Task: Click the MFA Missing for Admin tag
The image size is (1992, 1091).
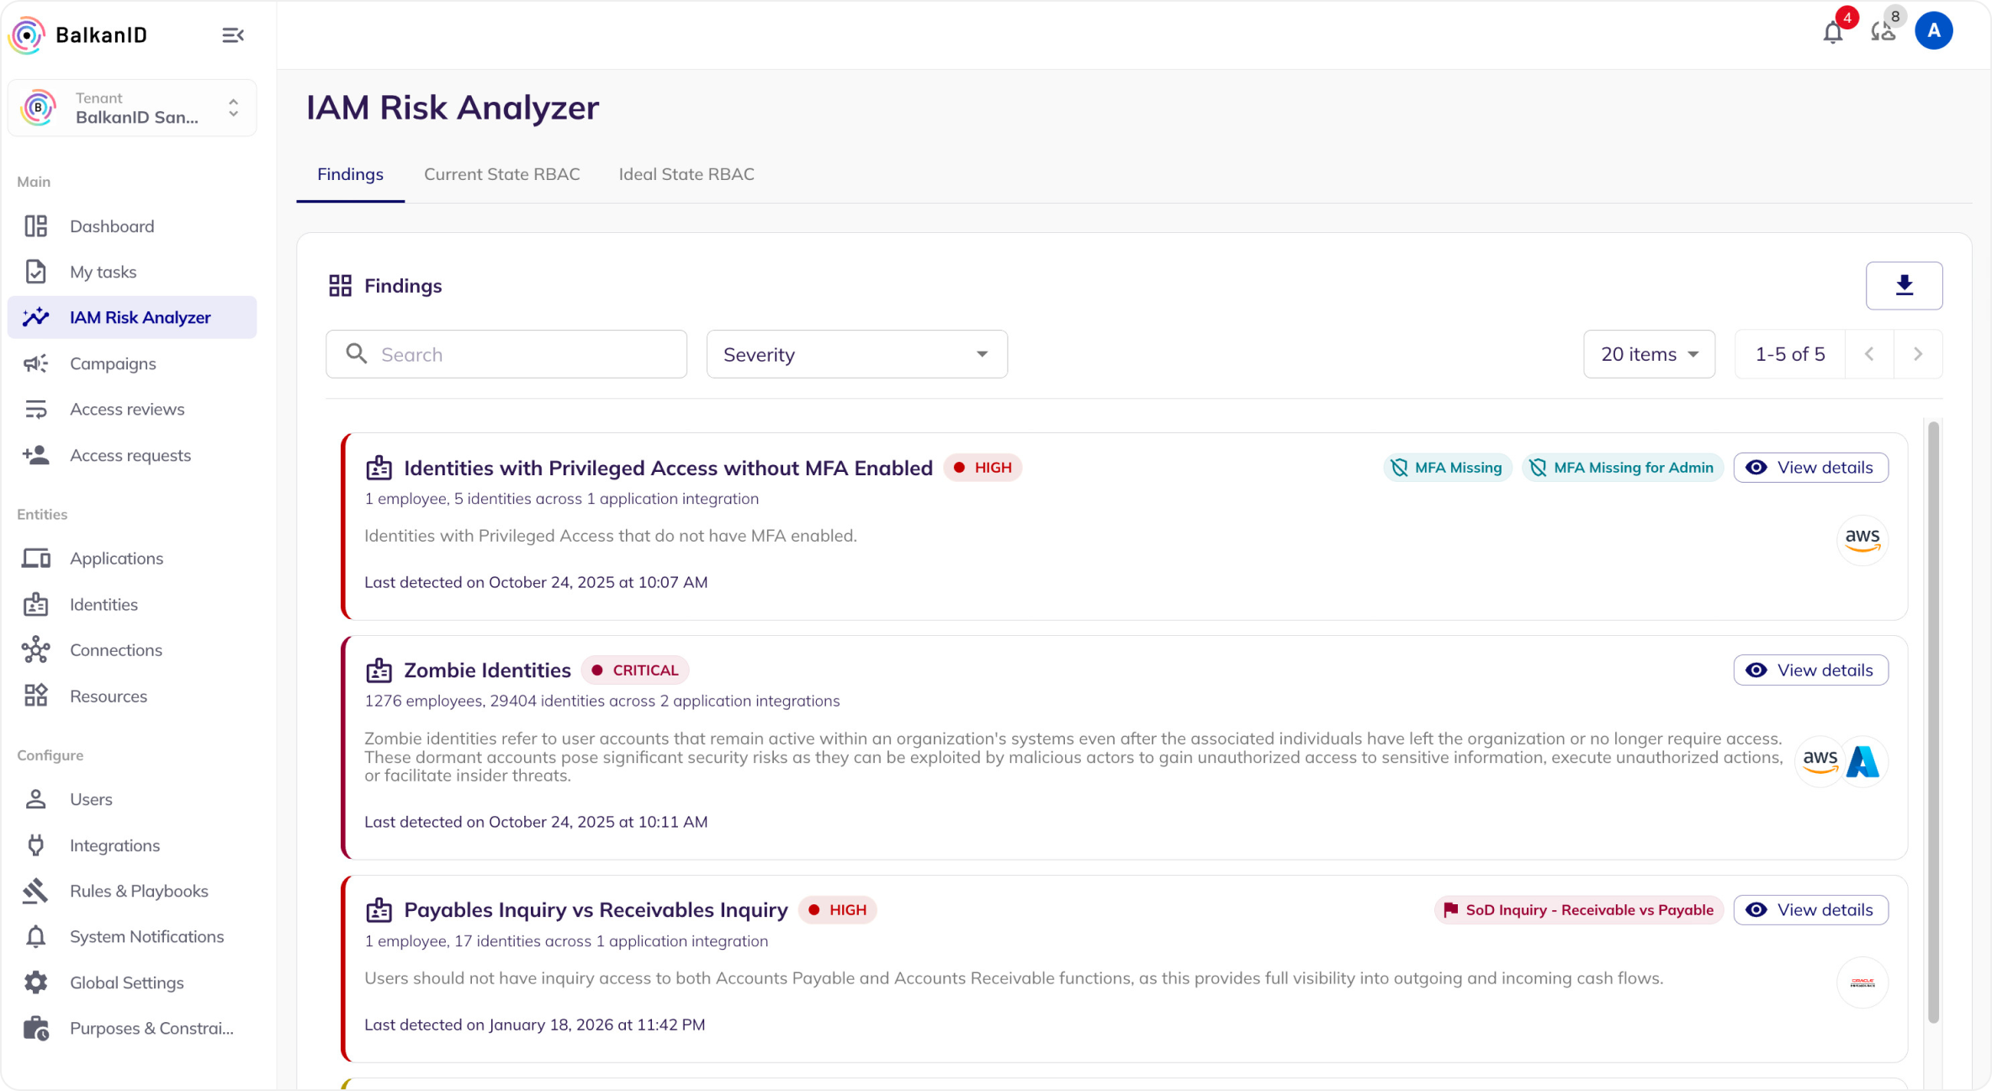Action: point(1622,468)
